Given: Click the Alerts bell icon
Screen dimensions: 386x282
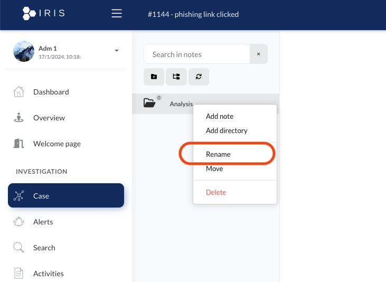Looking at the screenshot, I should [x=18, y=222].
